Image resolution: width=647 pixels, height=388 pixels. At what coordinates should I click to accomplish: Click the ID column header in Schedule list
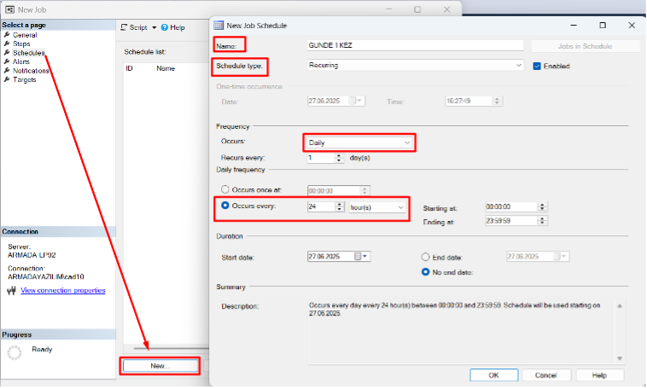[129, 68]
